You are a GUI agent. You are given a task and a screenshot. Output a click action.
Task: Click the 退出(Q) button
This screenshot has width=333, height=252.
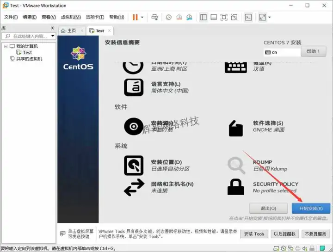[x=268, y=208]
